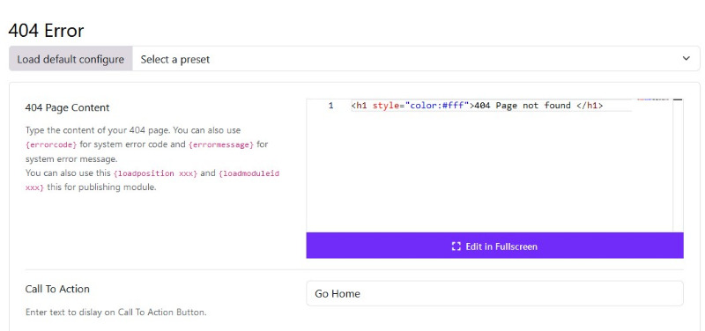Click the code editor minimap preview
This screenshot has width=705, height=331.
click(652, 99)
